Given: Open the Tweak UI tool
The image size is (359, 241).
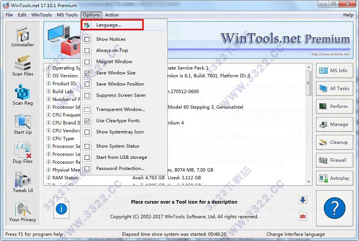Looking at the screenshot, I should (x=23, y=182).
